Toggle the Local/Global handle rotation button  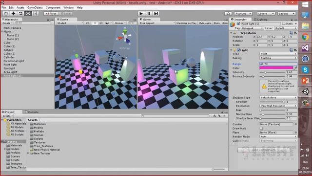pyautogui.click(x=65, y=13)
